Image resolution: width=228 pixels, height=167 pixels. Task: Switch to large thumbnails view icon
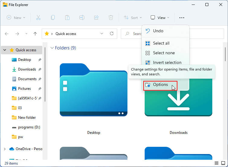coord(223,163)
